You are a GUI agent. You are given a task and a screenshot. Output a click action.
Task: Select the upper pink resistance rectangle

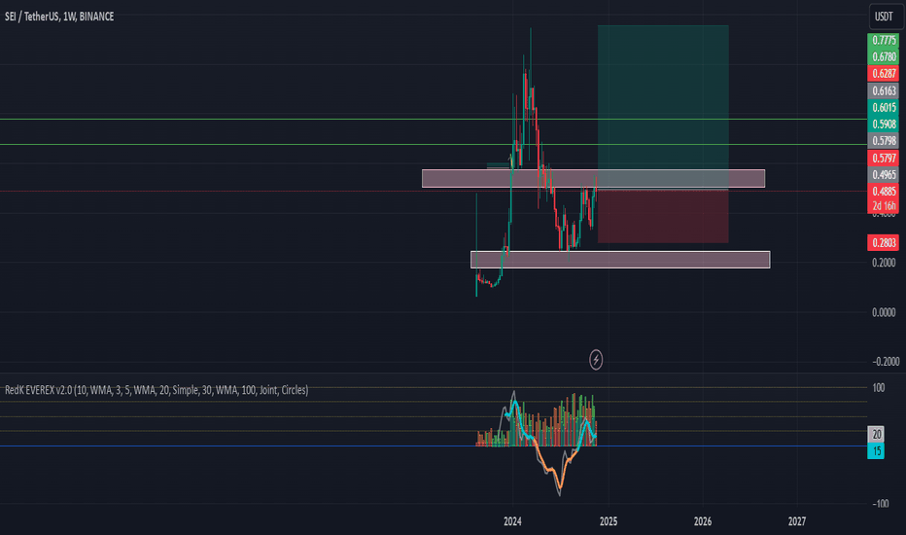(x=593, y=179)
